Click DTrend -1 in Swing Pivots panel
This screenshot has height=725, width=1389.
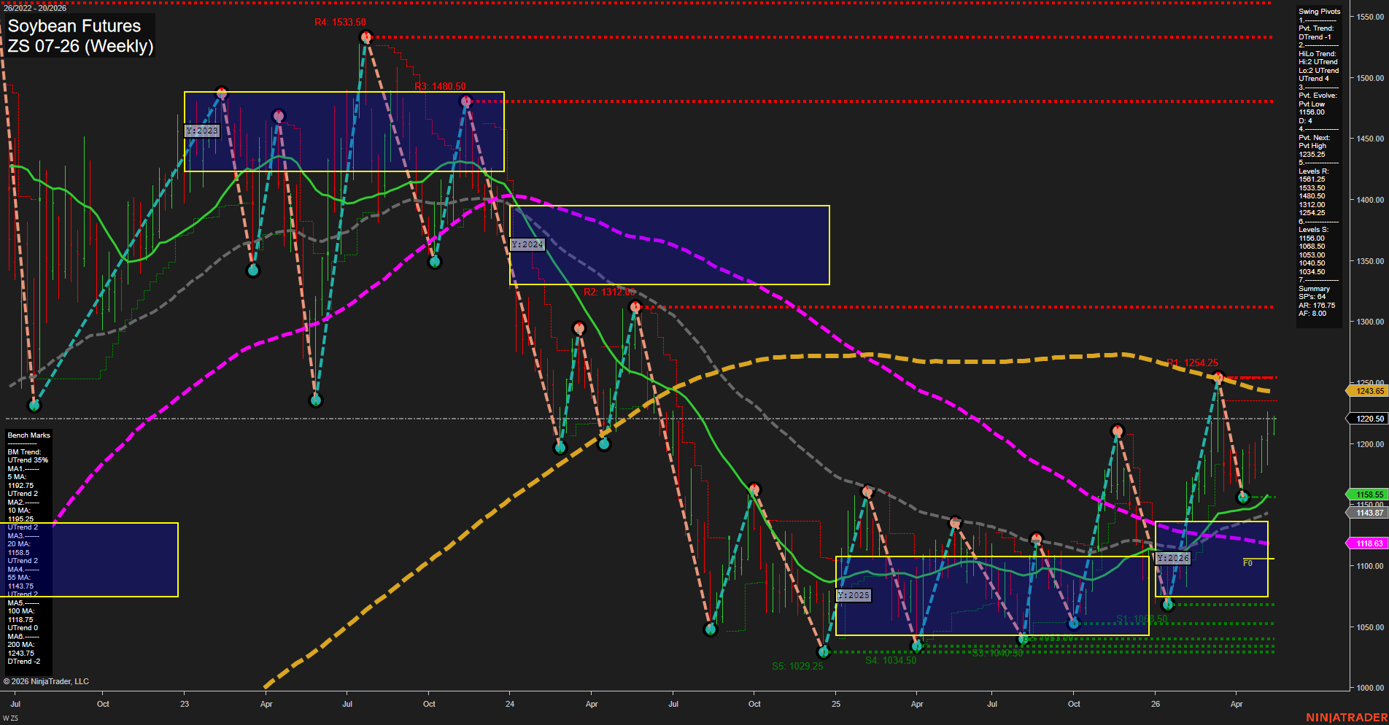1315,37
